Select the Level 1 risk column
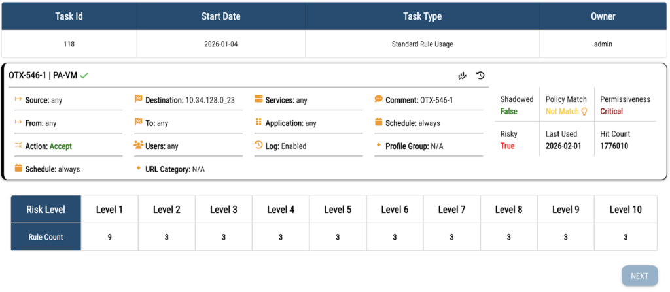 pyautogui.click(x=110, y=209)
